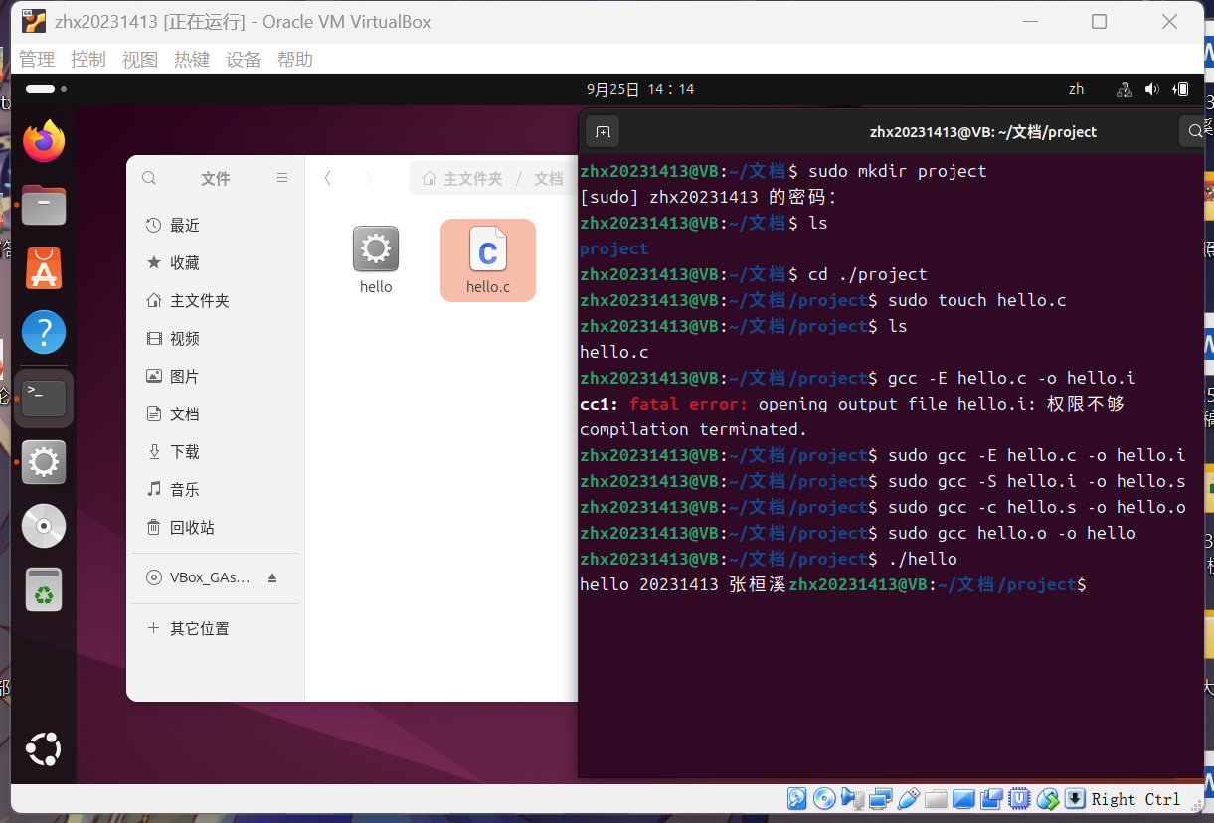
Task: Click the USB status bar icon
Action: 908,799
